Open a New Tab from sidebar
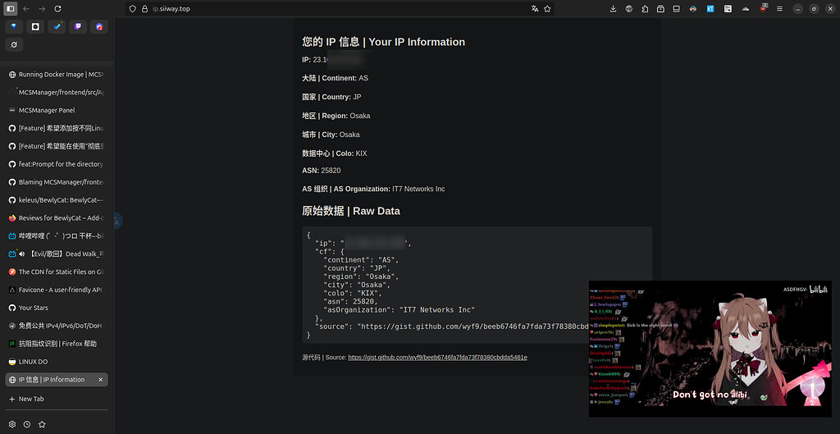 tap(57, 400)
